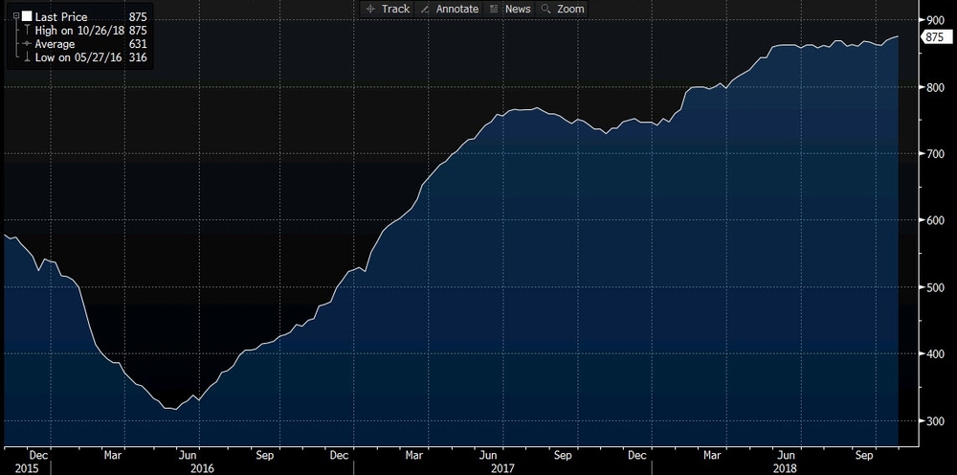
Task: Click the white Last Price color swatch
Action: click(x=26, y=17)
